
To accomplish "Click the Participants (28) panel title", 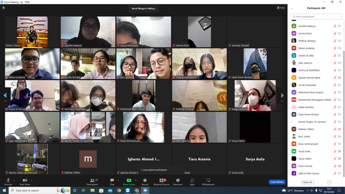I will tap(316, 8).
